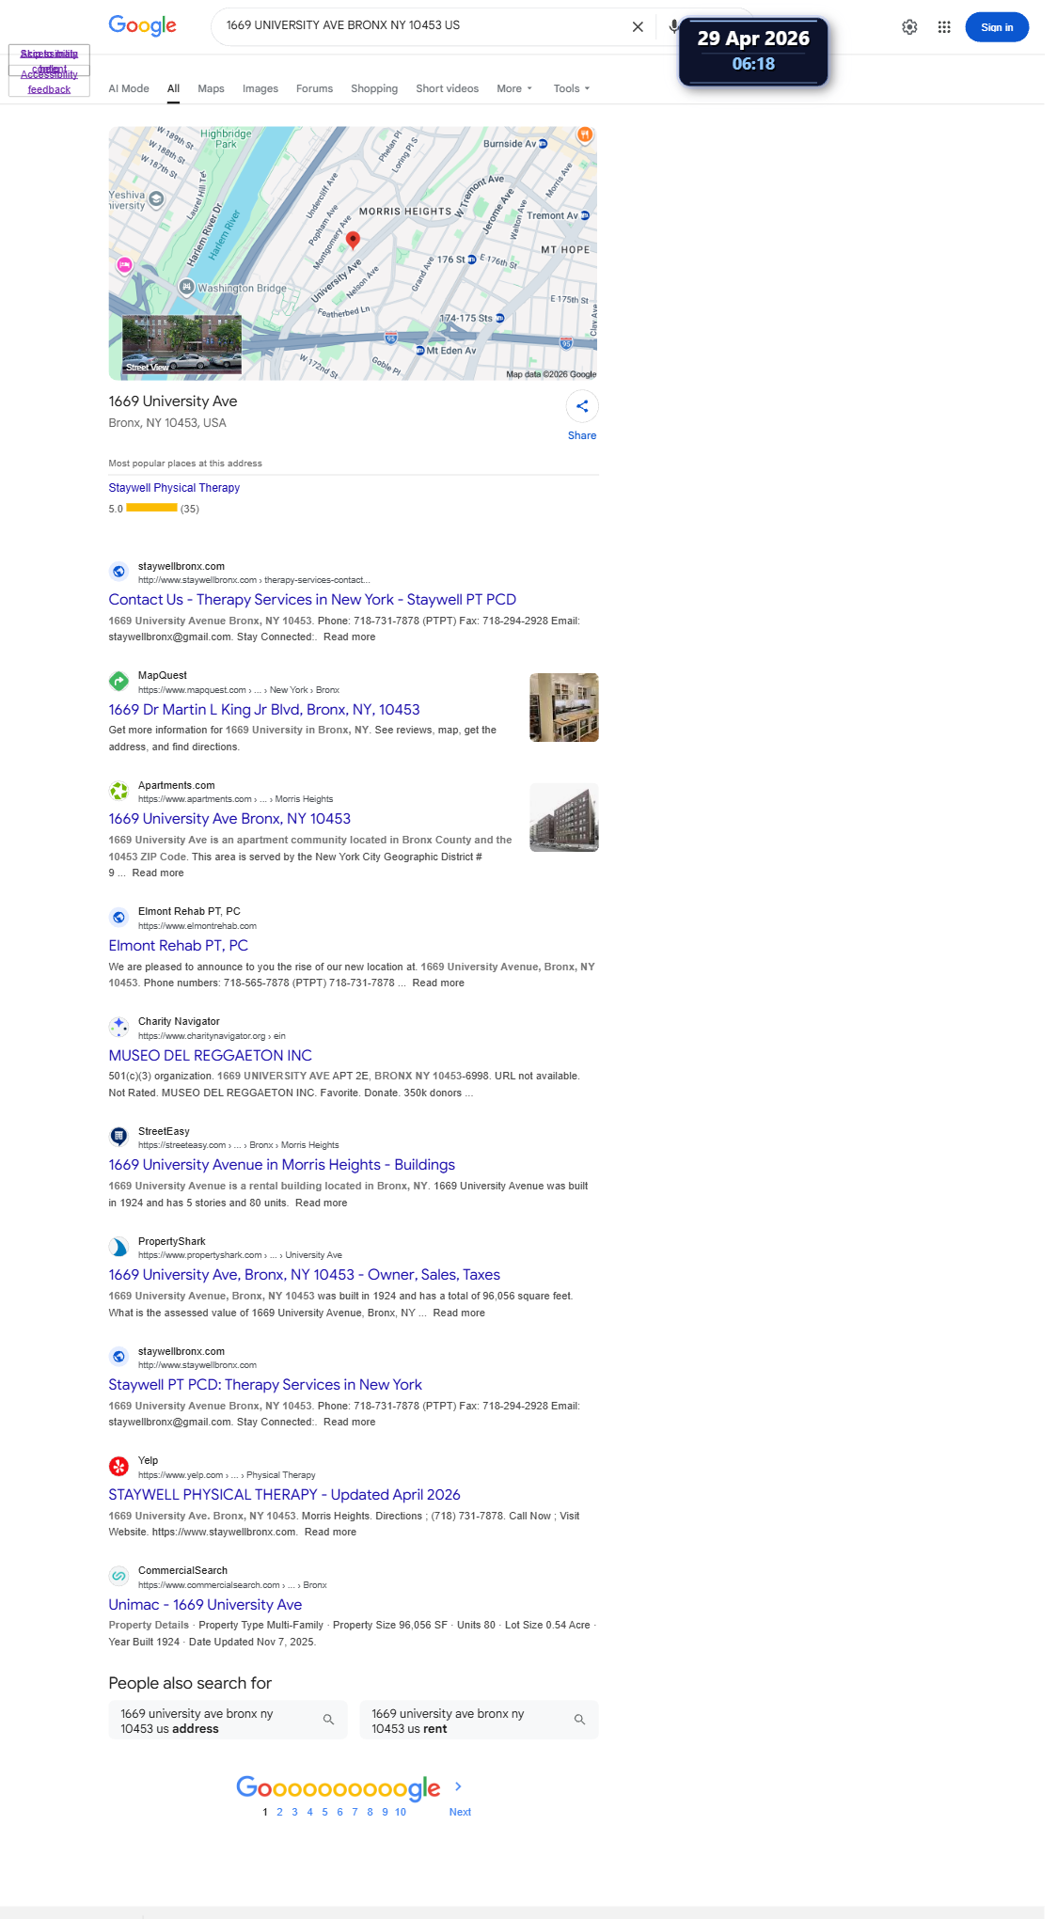Switch to the Images tab

(x=260, y=88)
